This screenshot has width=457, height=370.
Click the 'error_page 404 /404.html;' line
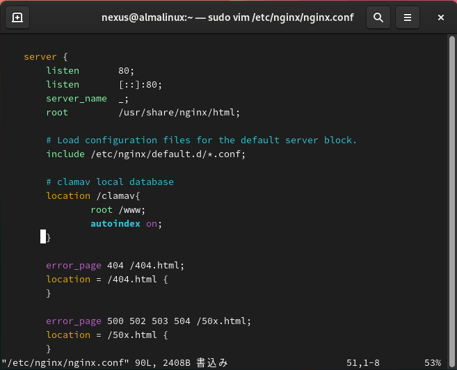(115, 265)
